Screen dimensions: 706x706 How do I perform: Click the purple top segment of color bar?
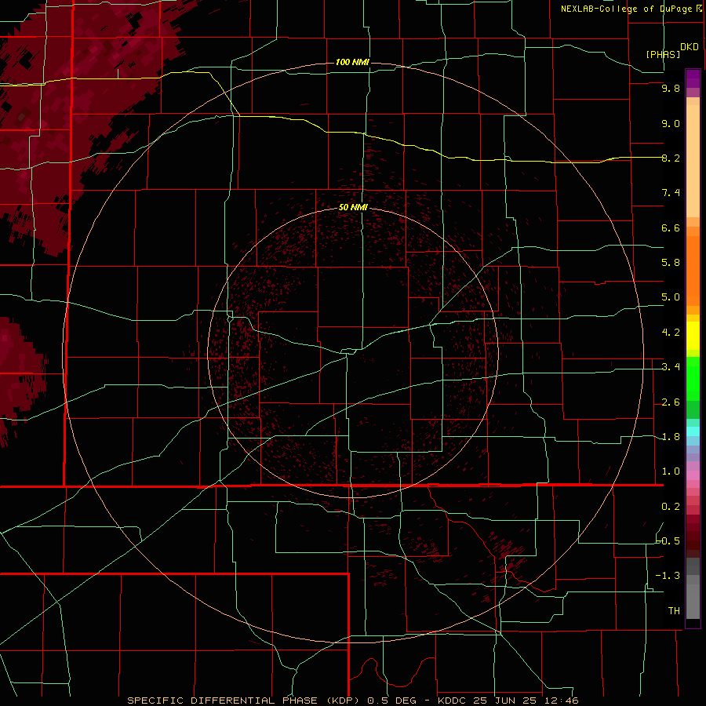693,78
